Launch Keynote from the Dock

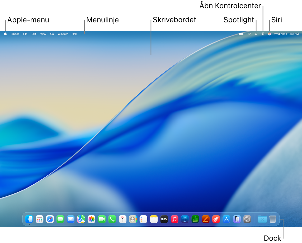click(x=185, y=219)
